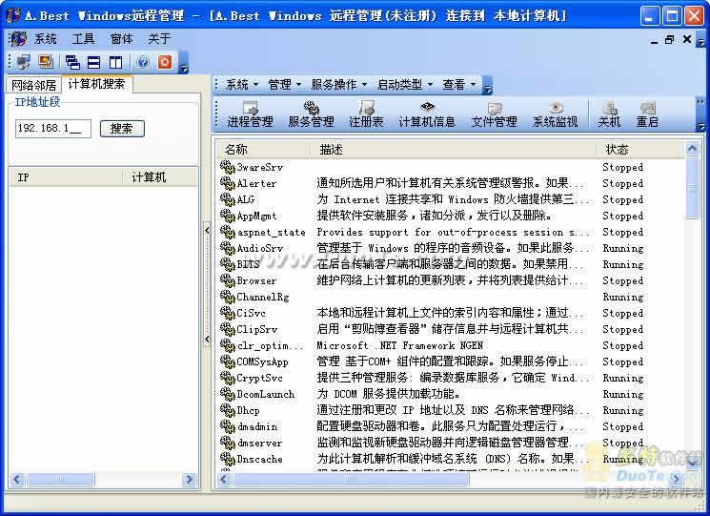Screen dimensions: 710x516
Task: Open 系统监视 (system monitor) tool
Action: [555, 114]
